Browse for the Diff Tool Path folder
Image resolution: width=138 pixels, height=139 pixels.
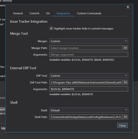coord(125,82)
